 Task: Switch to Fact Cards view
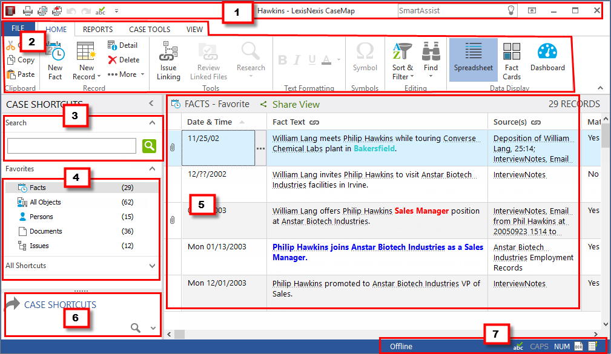click(512, 61)
